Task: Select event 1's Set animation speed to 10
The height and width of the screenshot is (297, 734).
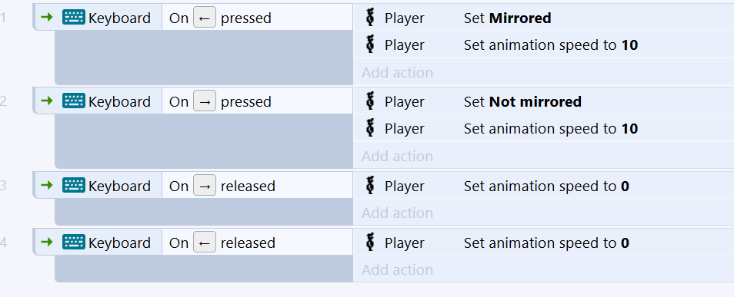Action: [x=543, y=45]
